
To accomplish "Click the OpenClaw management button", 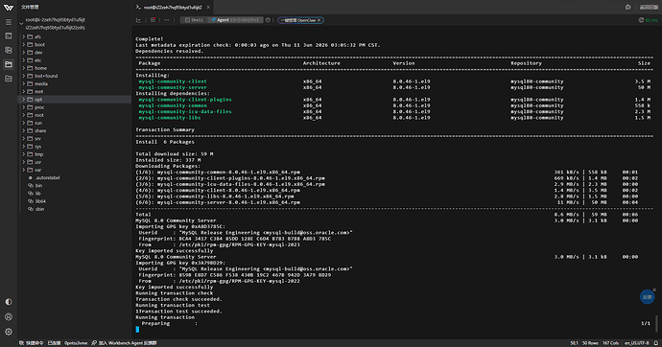I will click(300, 20).
